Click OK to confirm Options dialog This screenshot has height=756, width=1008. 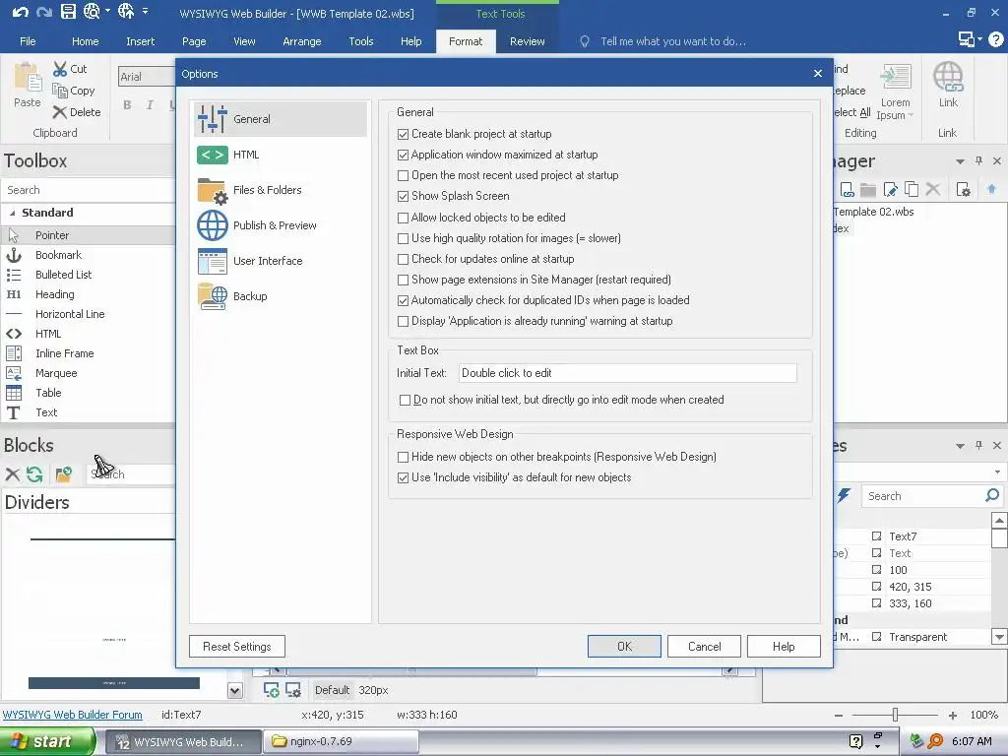[624, 647]
